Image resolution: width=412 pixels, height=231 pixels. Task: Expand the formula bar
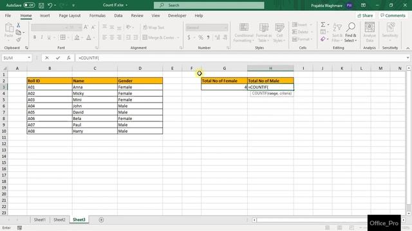(x=407, y=58)
